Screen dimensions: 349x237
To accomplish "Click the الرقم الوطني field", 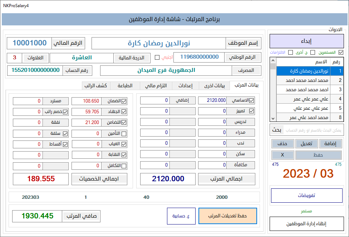I will 199,57.
